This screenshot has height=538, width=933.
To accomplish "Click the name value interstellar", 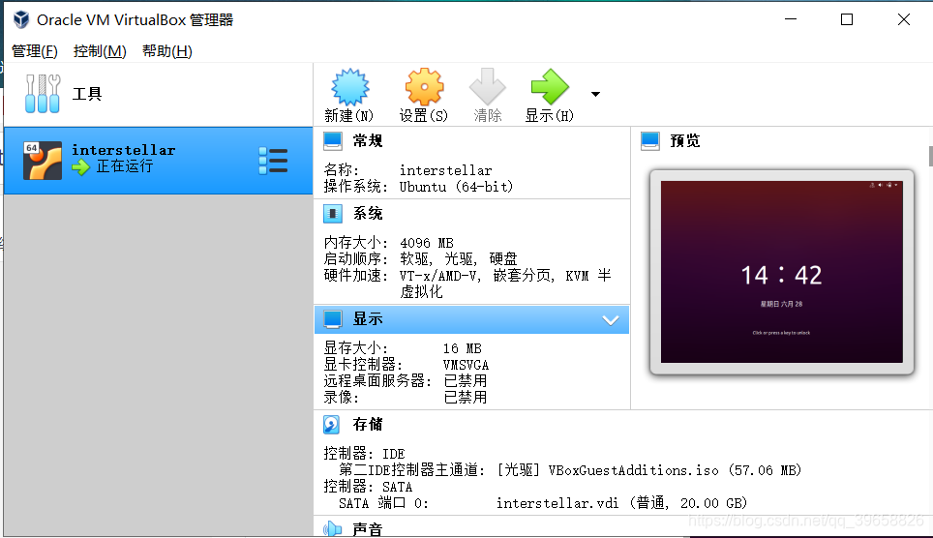I will pyautogui.click(x=445, y=171).
